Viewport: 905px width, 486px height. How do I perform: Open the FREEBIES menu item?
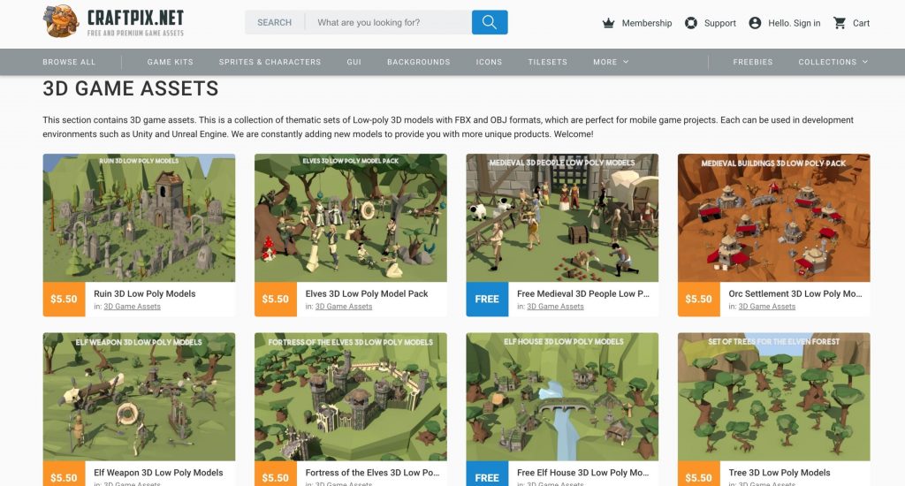[753, 62]
